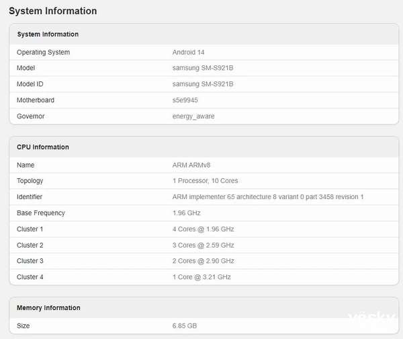403x339 pixels.
Task: Click the 1 Processor, 10 Cores value
Action: tap(205, 181)
